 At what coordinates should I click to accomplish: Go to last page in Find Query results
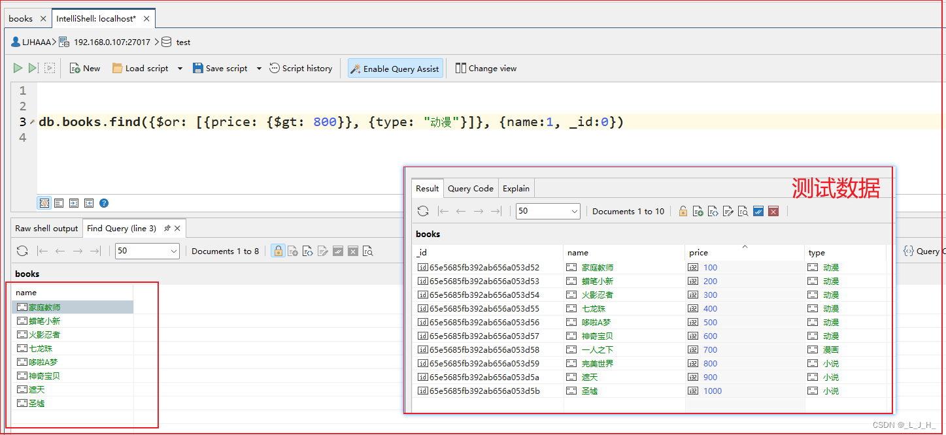coord(95,251)
